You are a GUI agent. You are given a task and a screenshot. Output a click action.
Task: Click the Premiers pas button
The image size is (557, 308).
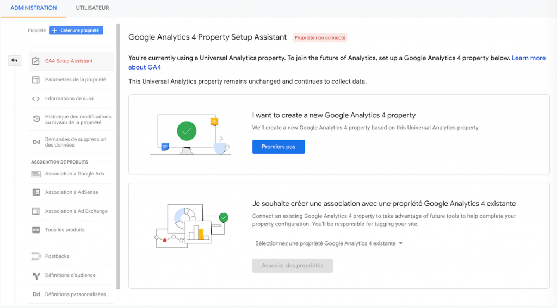(x=278, y=147)
